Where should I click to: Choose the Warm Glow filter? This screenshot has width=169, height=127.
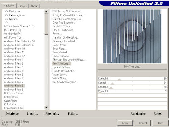[60, 75]
